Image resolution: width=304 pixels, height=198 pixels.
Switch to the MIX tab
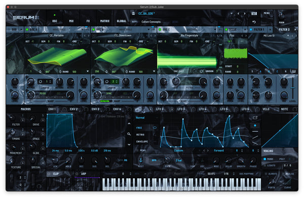point(71,21)
